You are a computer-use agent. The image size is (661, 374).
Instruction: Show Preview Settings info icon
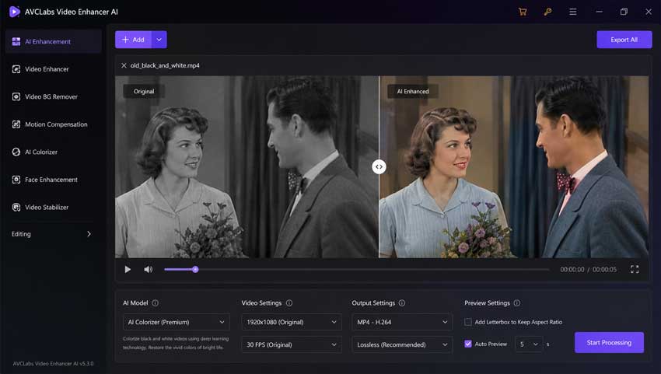point(517,303)
